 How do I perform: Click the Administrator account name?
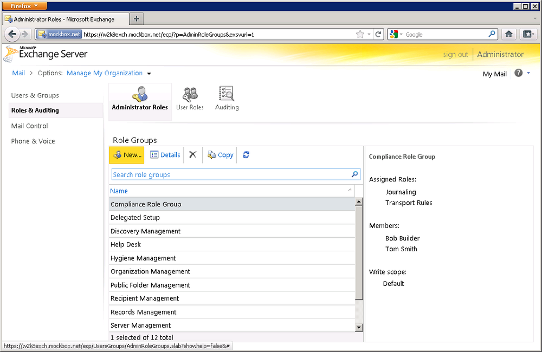pos(500,54)
